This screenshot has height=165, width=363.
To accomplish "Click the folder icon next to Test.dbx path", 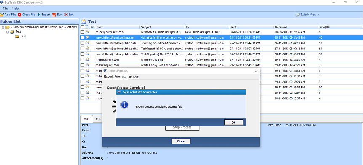I will (8, 27).
